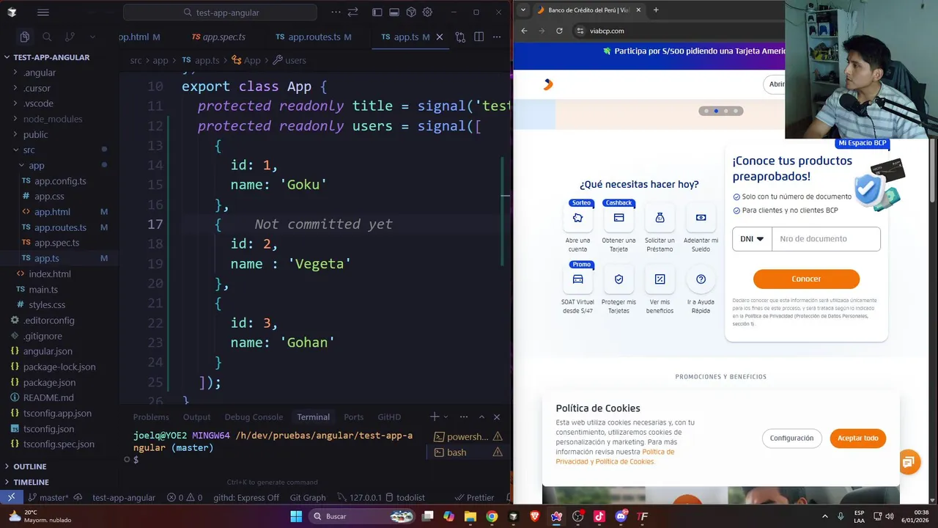Open a new browser tab
The width and height of the screenshot is (938, 528).
tap(656, 10)
